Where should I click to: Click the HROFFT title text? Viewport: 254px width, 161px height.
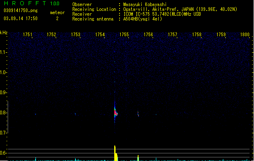pyautogui.click(x=25, y=3)
